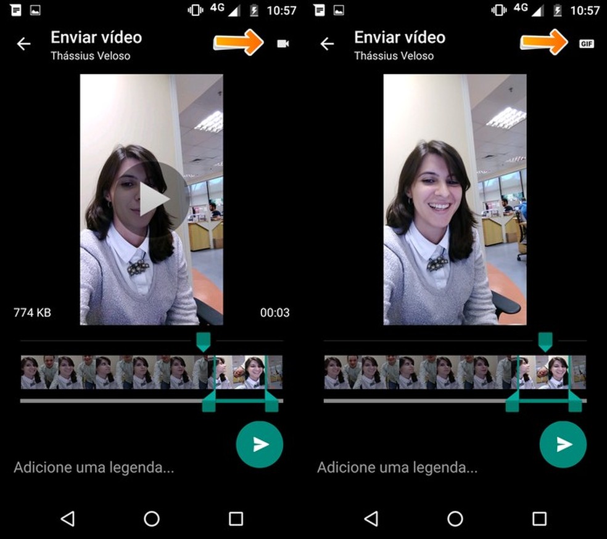Tap the Adicione uma legenda caption field

93,468
